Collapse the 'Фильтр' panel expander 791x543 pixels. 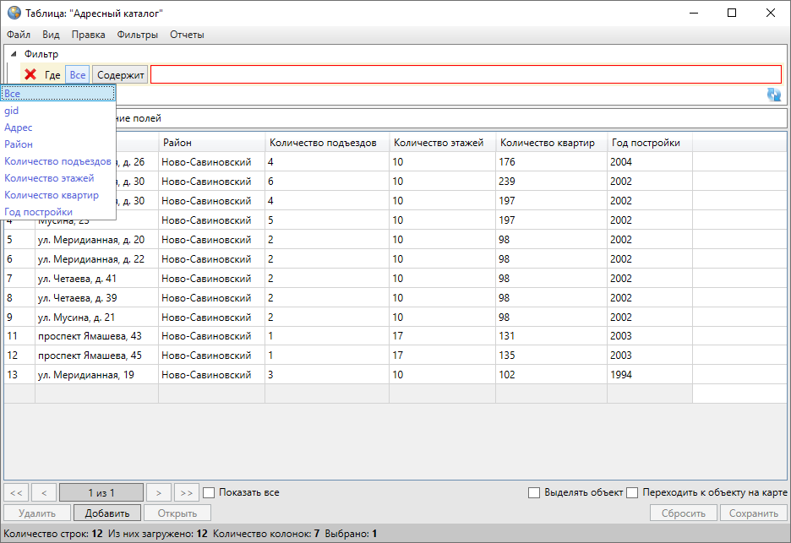pos(14,55)
